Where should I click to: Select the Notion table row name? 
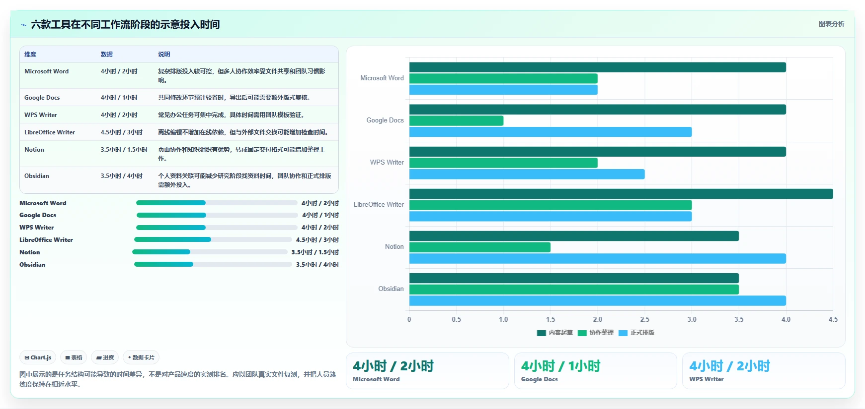click(x=34, y=150)
